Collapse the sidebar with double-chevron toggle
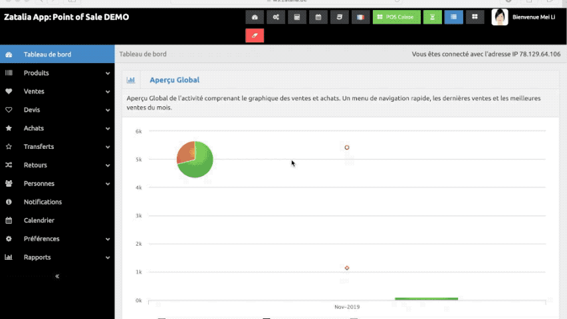Viewport: 567px width, 319px height. (x=57, y=276)
